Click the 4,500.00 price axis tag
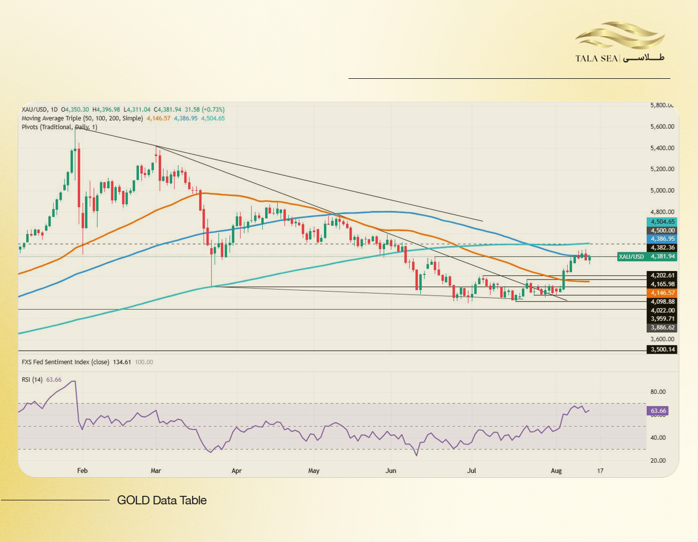Viewport: 698px width, 542px height. (x=662, y=230)
